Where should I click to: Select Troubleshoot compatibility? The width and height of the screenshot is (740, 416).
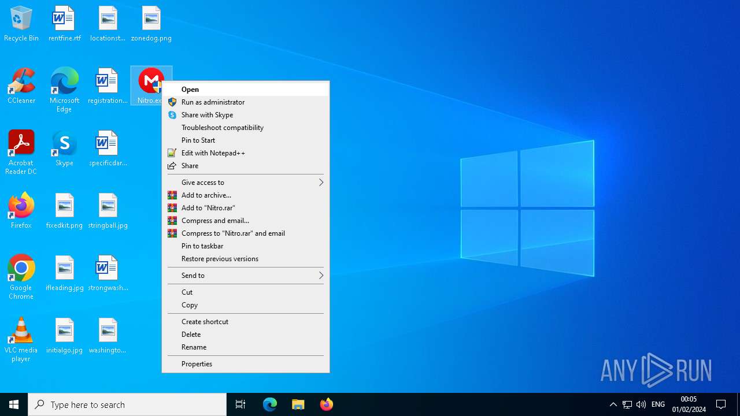pos(246,128)
